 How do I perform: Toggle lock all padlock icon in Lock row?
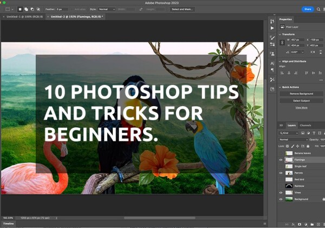click(x=308, y=146)
